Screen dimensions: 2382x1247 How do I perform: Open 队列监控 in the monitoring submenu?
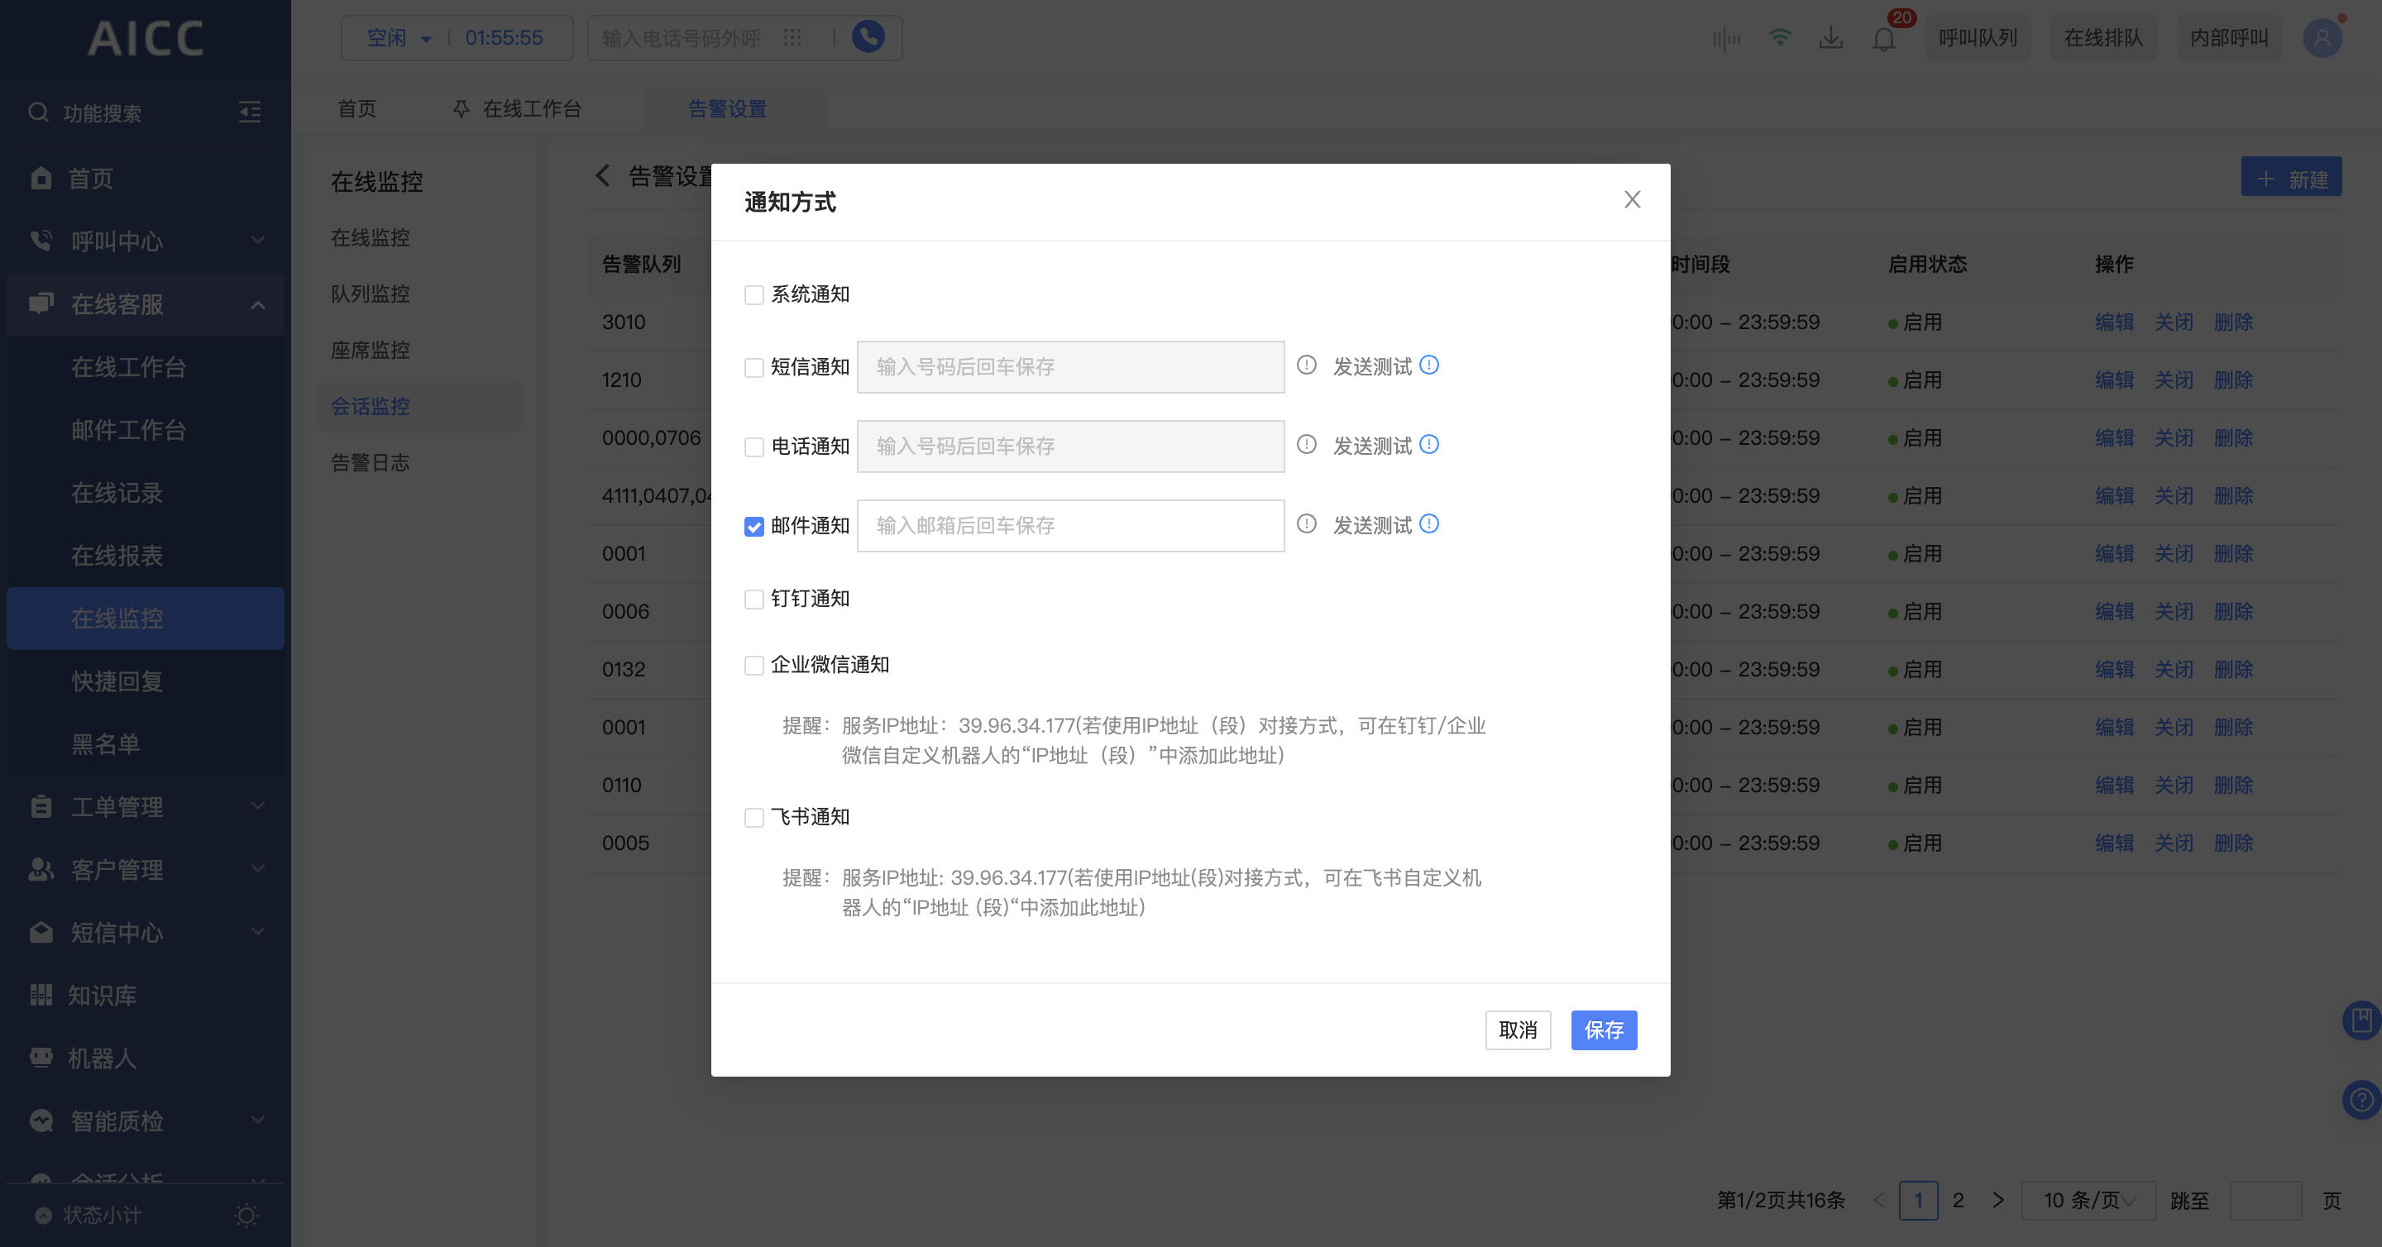[370, 294]
